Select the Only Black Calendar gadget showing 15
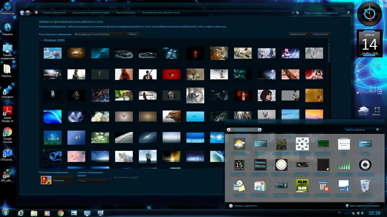The image size is (387, 217). click(x=238, y=167)
